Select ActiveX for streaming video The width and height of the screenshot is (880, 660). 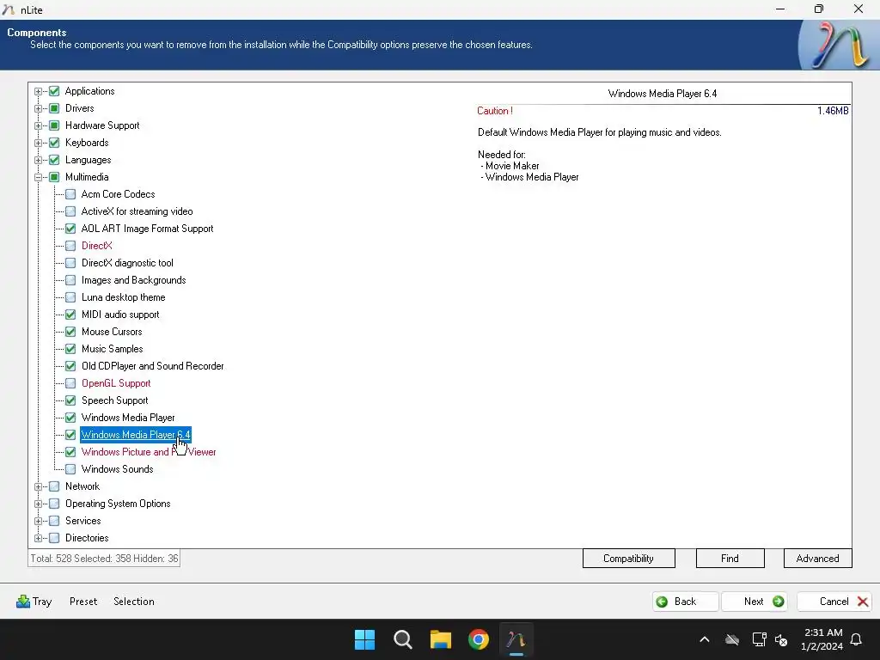(137, 211)
